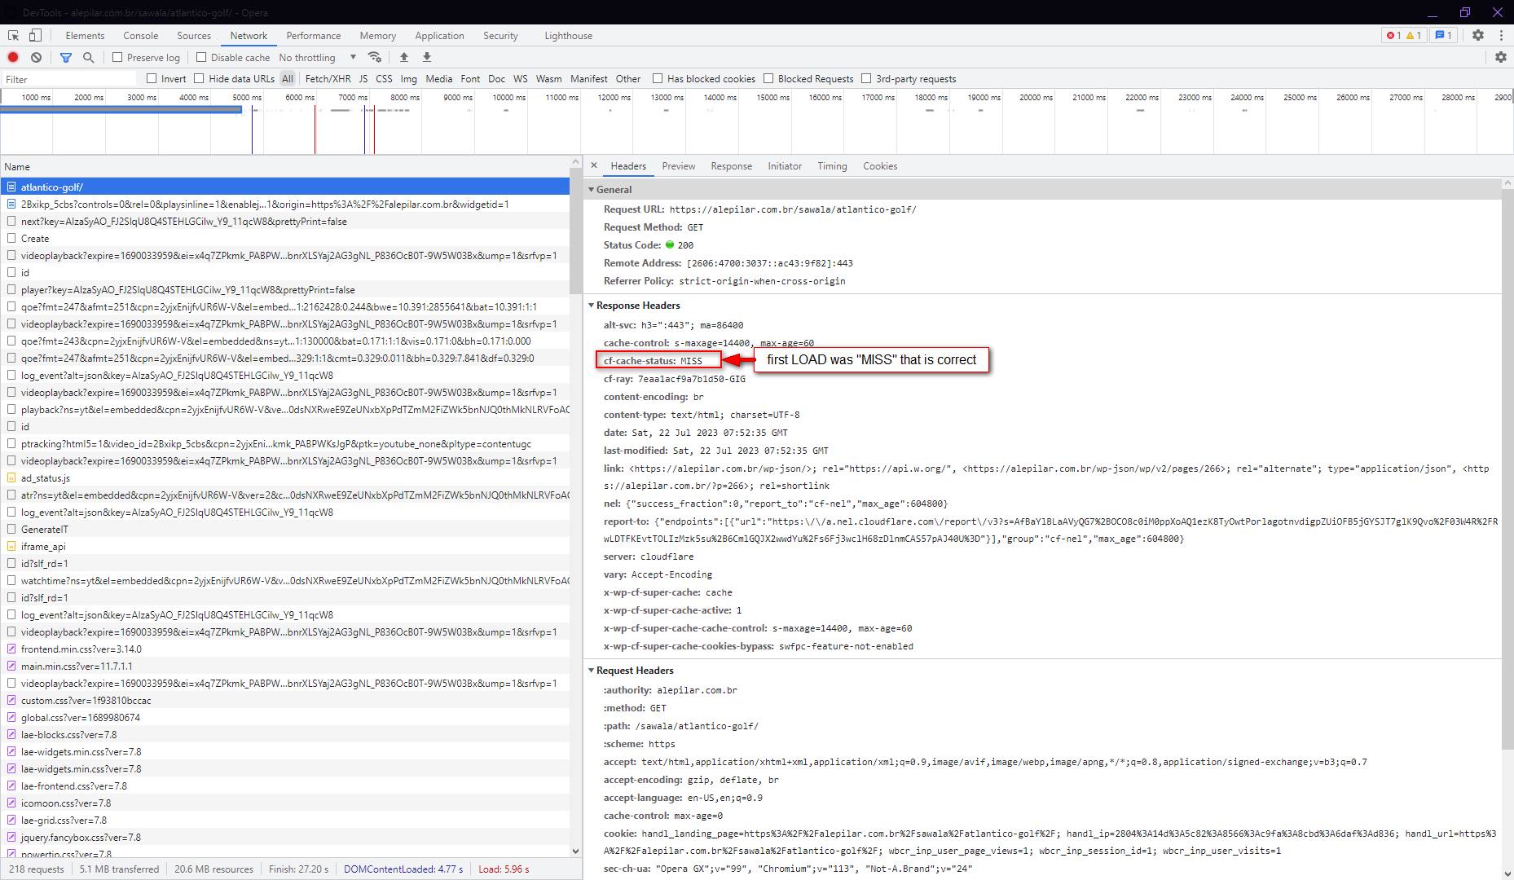Viewport: 1514px width, 880px height.
Task: Collapse the Response Headers section
Action: (592, 306)
